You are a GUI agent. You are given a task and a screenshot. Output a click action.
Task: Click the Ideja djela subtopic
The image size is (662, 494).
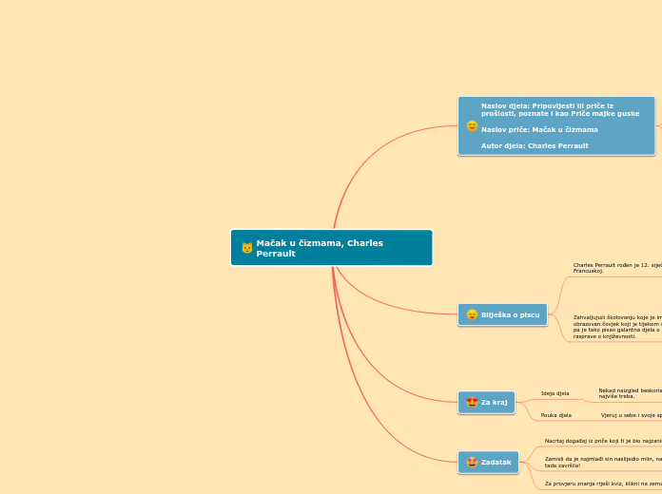(x=555, y=393)
